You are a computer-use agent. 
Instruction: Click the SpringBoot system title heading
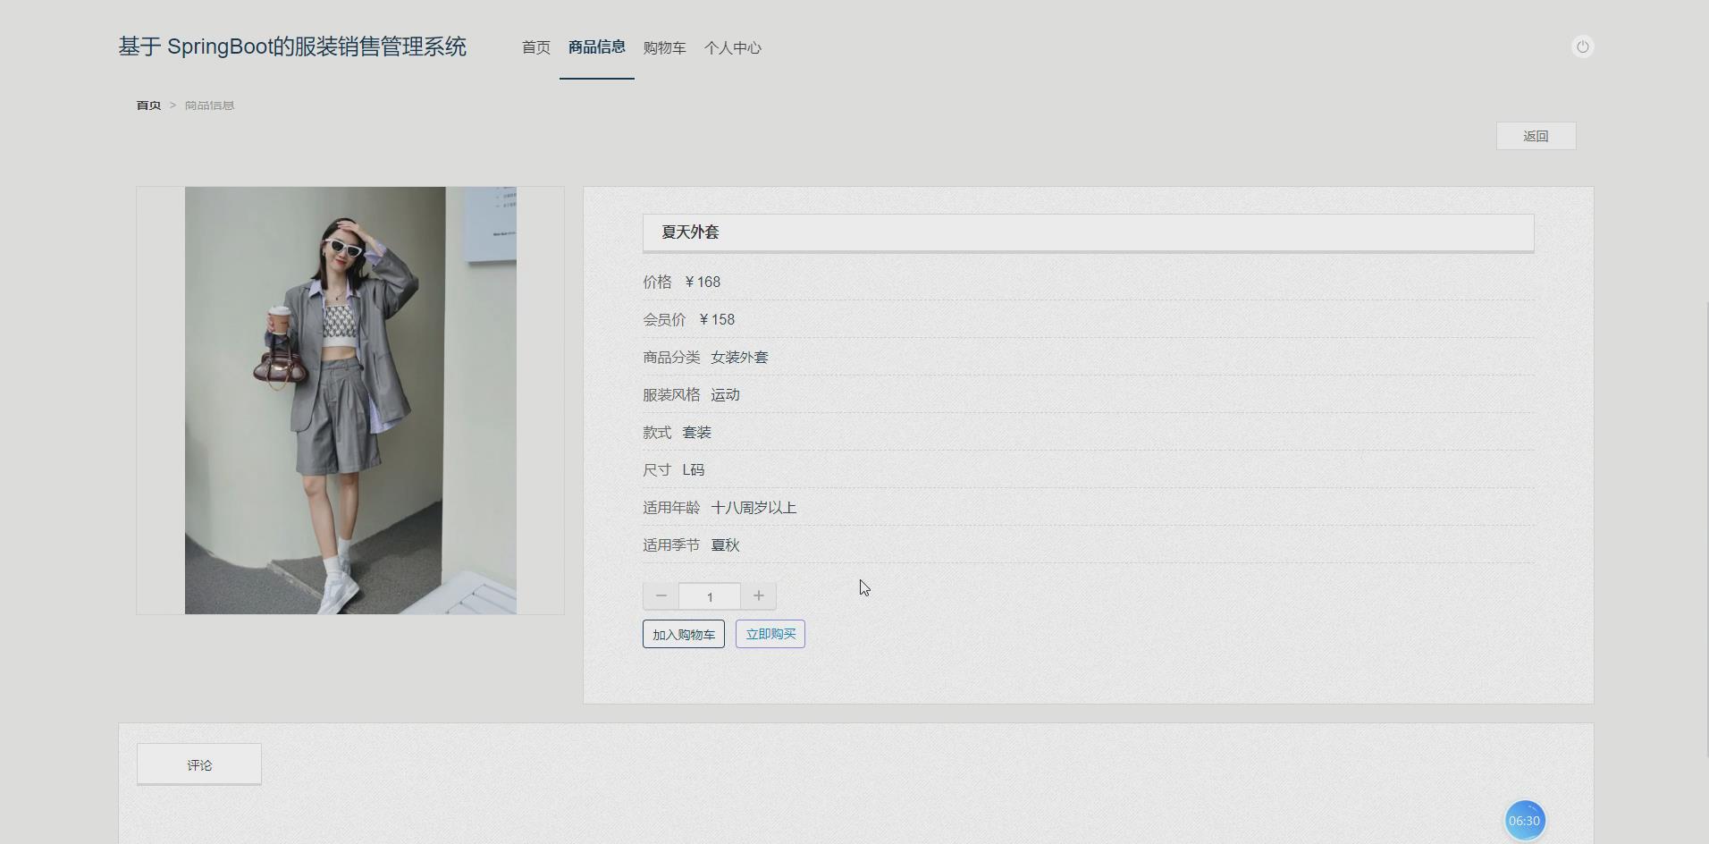(x=290, y=46)
